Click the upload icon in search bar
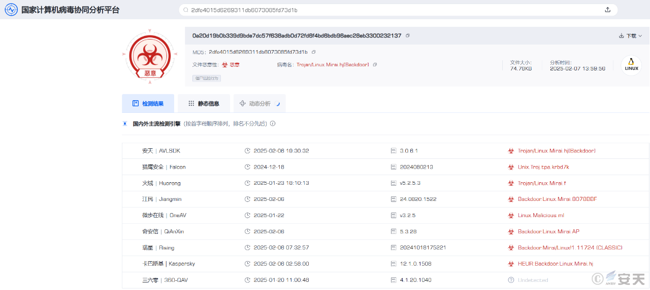This screenshot has height=290, width=650. (608, 10)
